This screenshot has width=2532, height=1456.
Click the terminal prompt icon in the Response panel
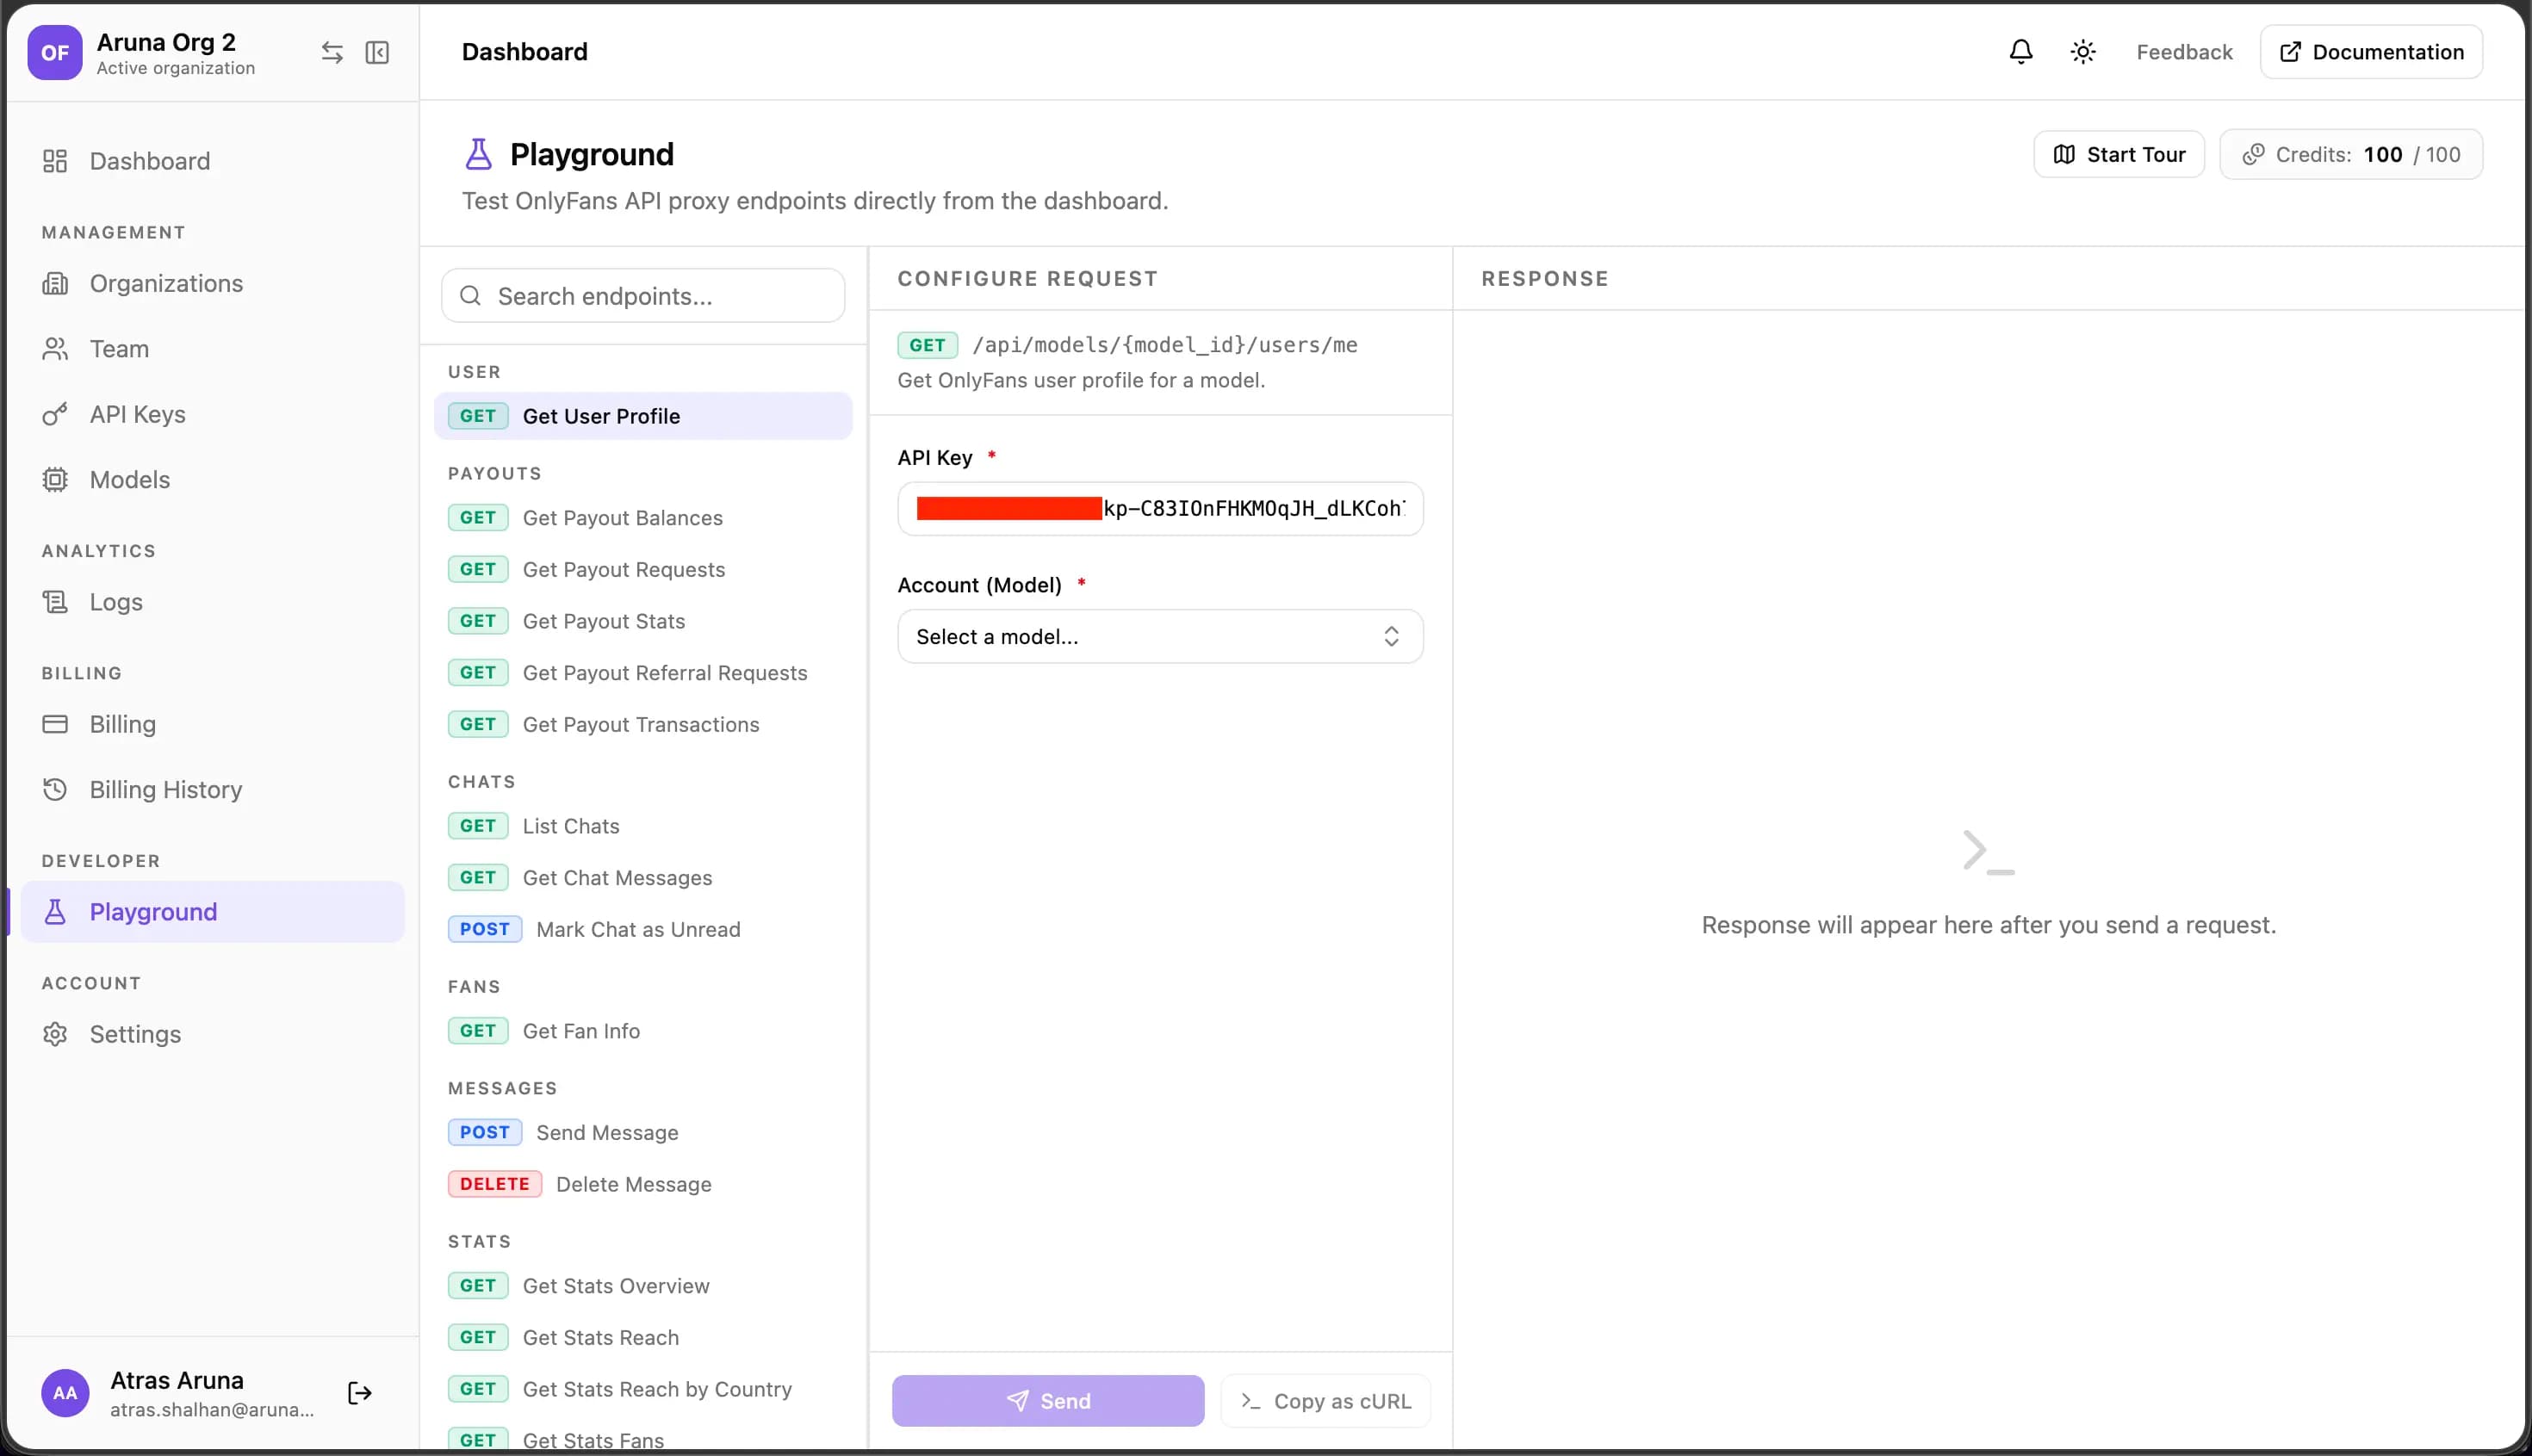coord(1988,852)
